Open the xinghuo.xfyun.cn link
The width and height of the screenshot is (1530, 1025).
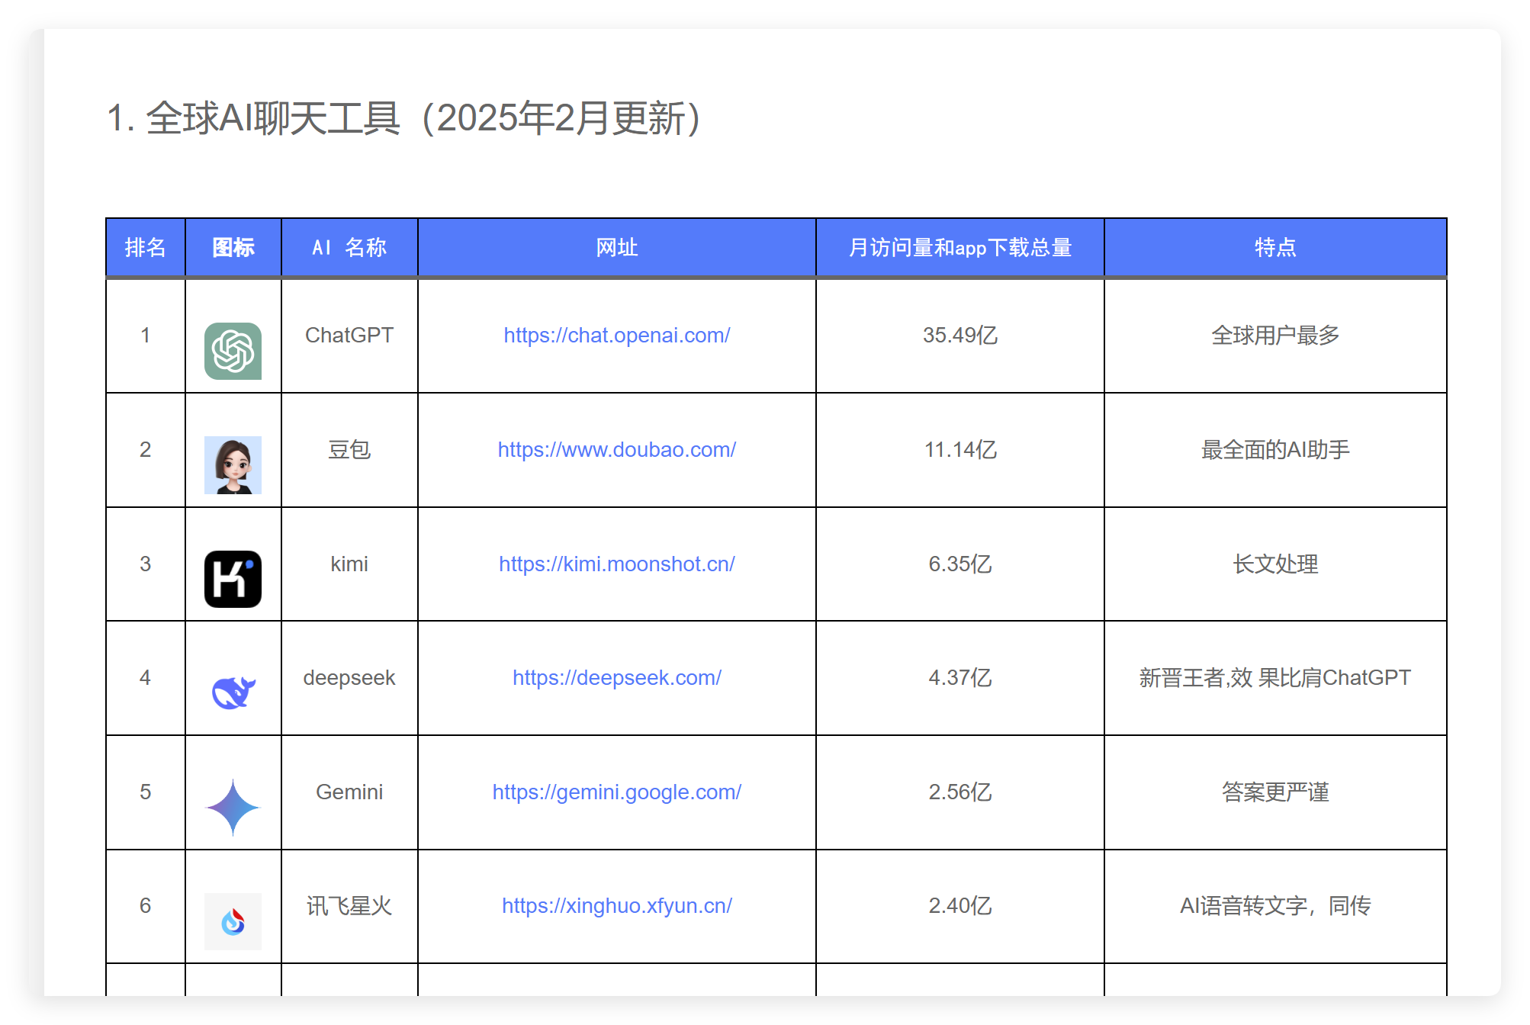pyautogui.click(x=616, y=905)
